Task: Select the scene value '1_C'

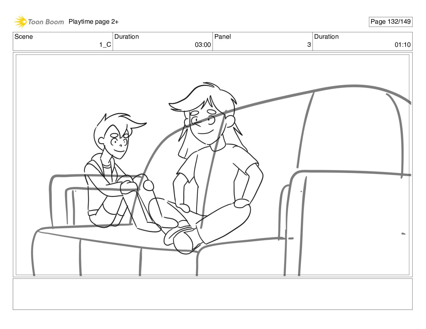Action: pos(105,45)
